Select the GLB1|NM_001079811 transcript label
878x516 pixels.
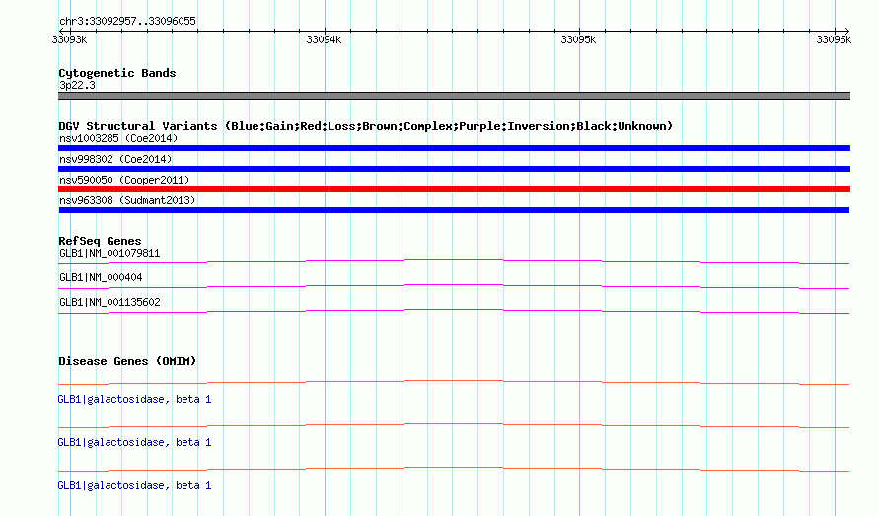pos(110,254)
